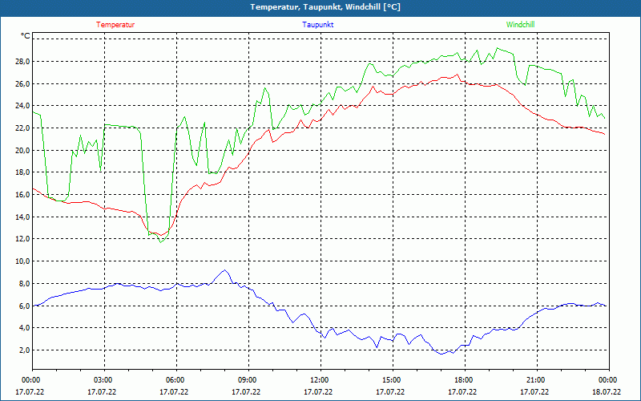Click the °C unit label on the y-axis
Image resolution: width=641 pixels, height=401 pixels.
click(26, 36)
